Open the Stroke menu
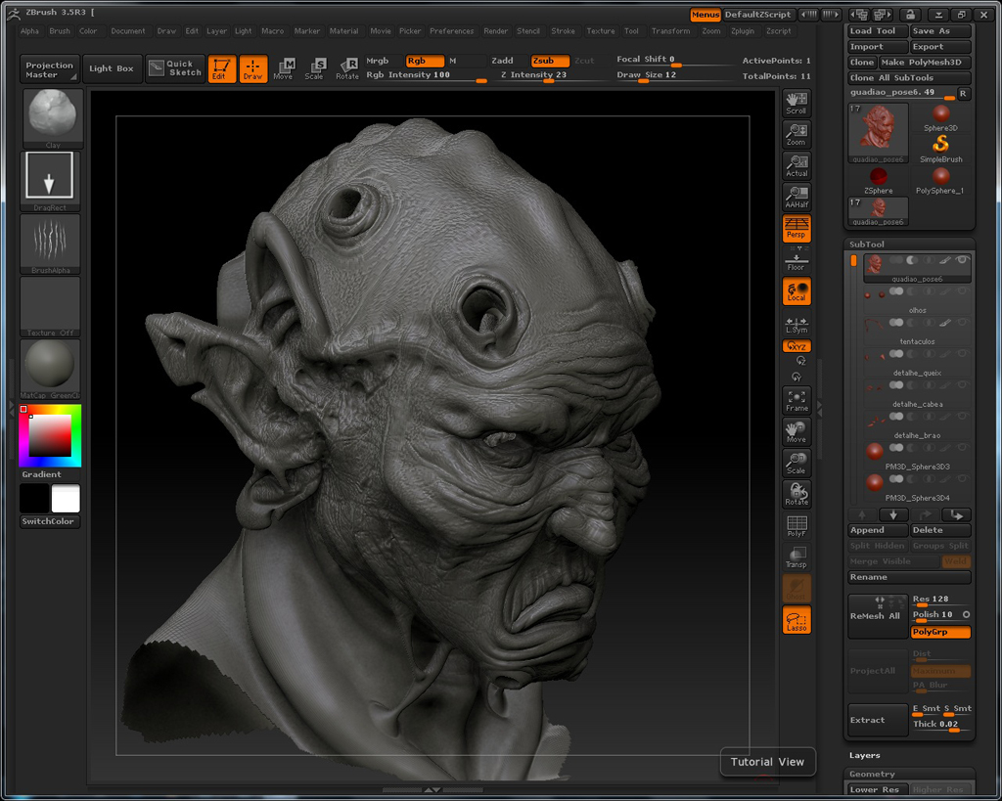Viewport: 1002px width, 801px height. (563, 30)
